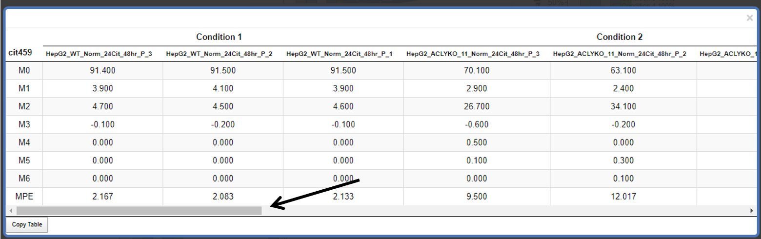
Task: Close the data table dialog
Action: pos(750,18)
